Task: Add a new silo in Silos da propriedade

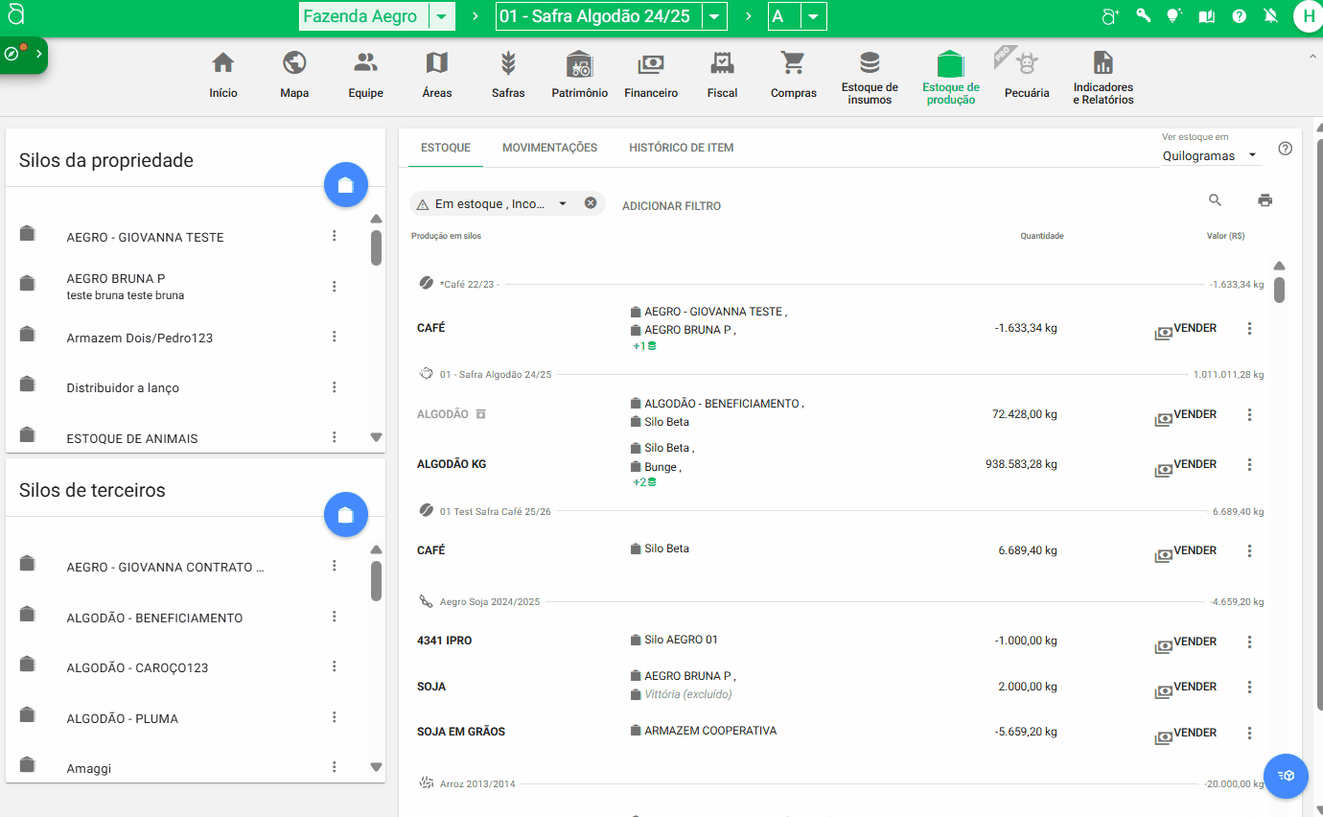Action: (x=346, y=185)
